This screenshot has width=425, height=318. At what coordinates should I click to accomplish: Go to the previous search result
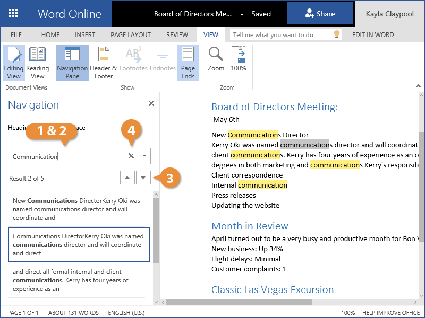click(x=126, y=178)
